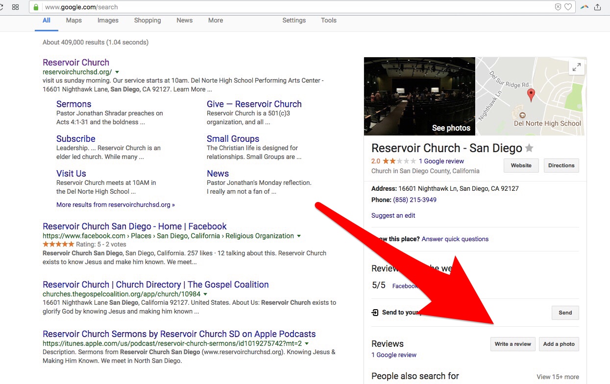
Task: Open the search Settings menu
Action: click(x=294, y=21)
